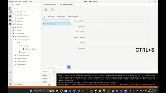Click the gear settings icon in sidebar

point(10,72)
